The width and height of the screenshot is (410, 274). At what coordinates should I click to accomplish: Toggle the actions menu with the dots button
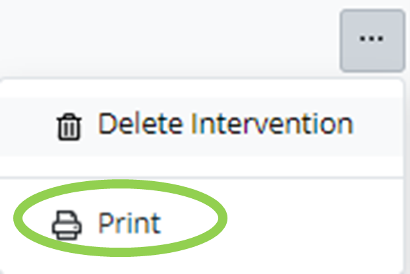pyautogui.click(x=372, y=40)
